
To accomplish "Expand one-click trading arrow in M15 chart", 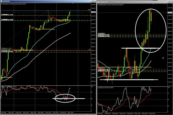I will pyautogui.click(x=98, y=5).
